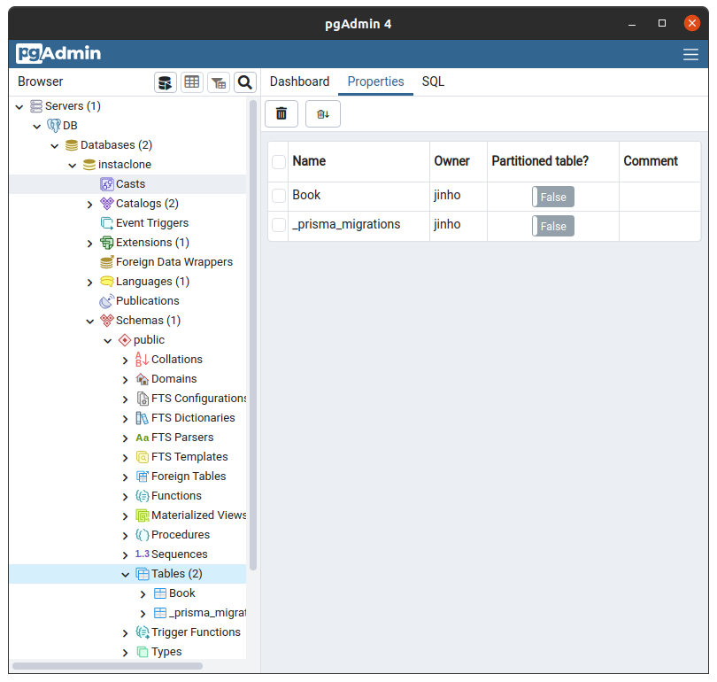
Task: Select the _prisma_migrat table in tree
Action: (x=208, y=613)
